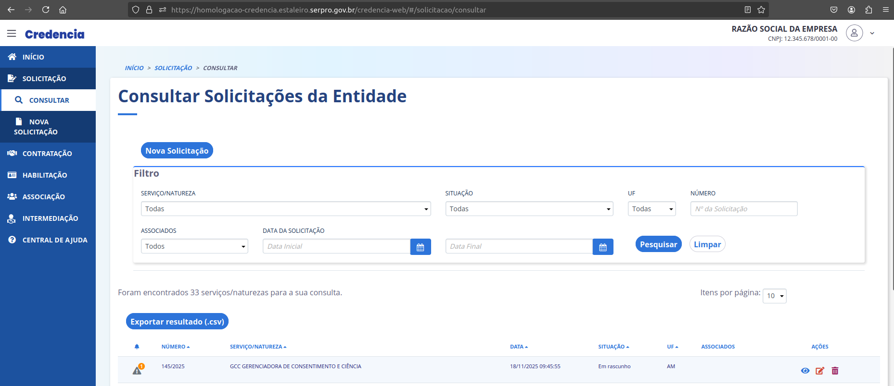
Task: Go to INÍCIO in the sidebar
Action: (48, 57)
